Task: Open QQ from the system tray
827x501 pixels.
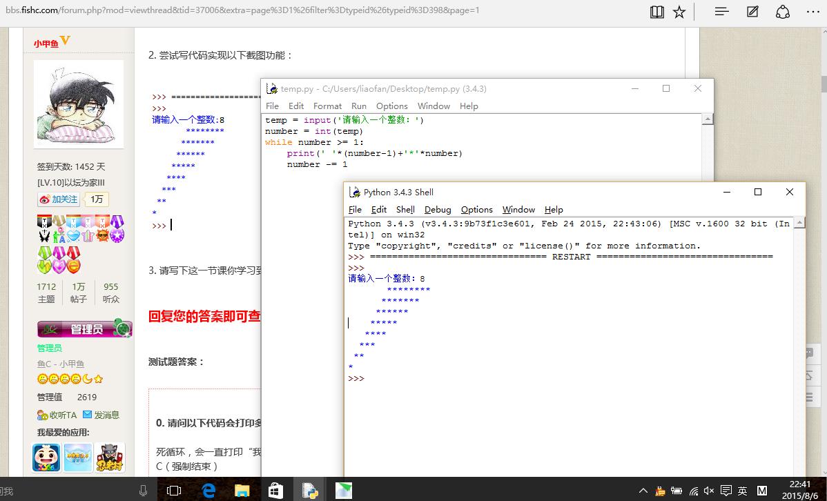Action: point(660,491)
